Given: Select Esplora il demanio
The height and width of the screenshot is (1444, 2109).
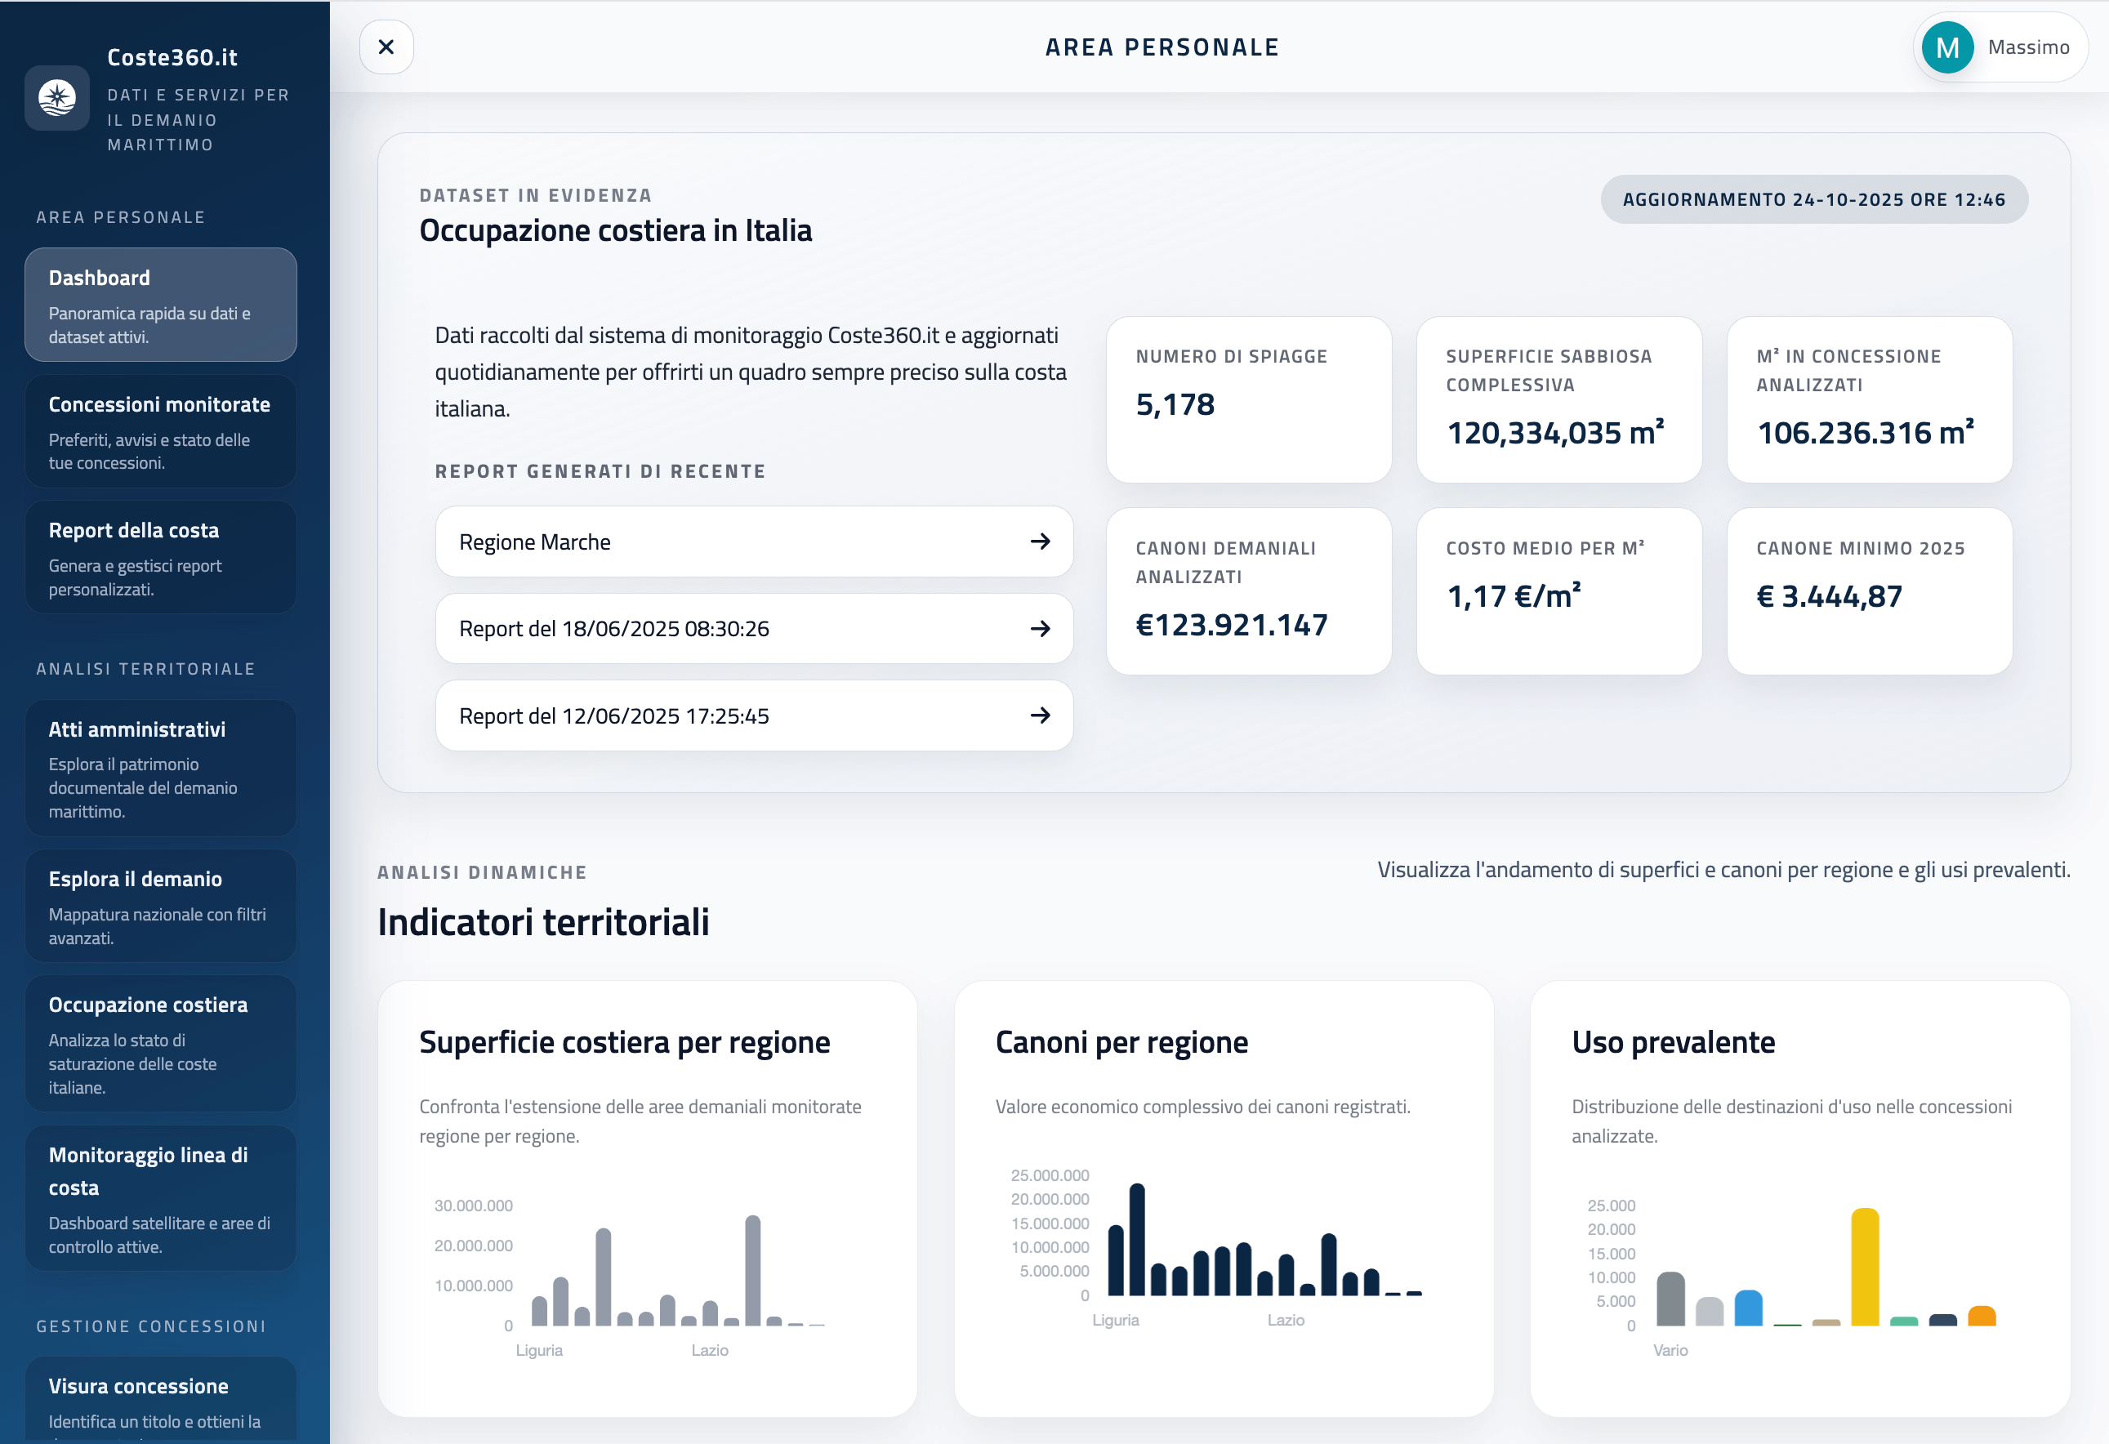Looking at the screenshot, I should pyautogui.click(x=161, y=906).
